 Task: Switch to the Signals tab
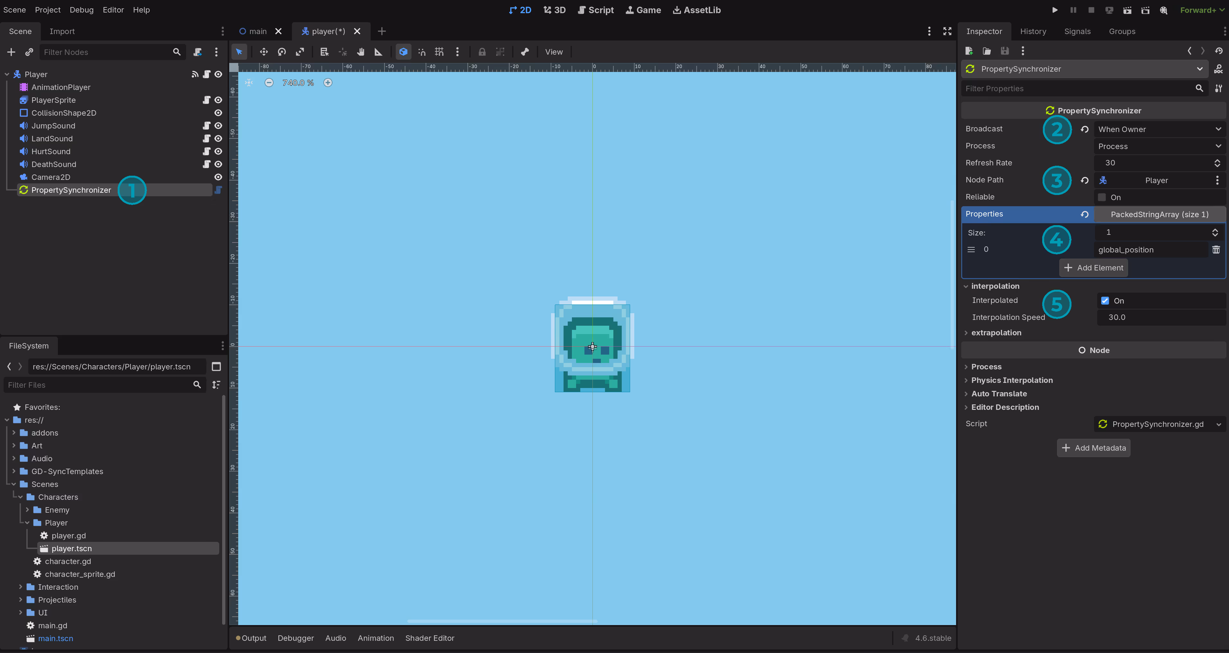pos(1077,31)
